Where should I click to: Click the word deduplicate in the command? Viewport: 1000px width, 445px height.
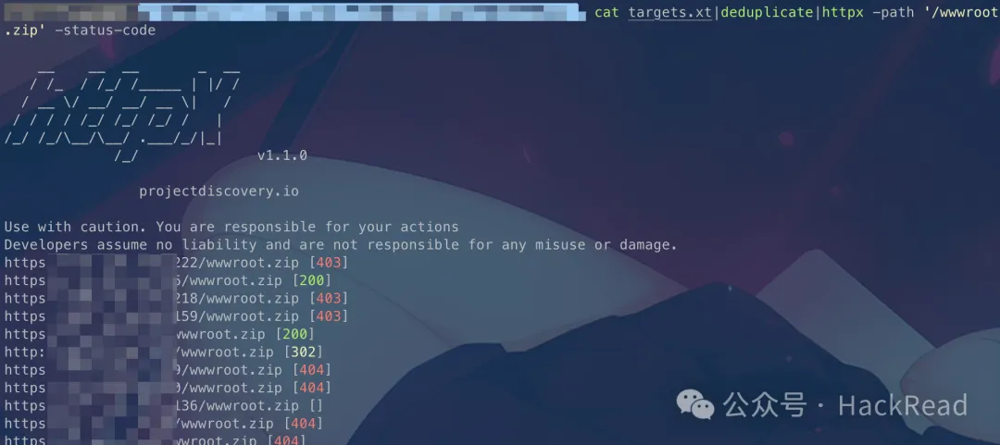pyautogui.click(x=767, y=13)
